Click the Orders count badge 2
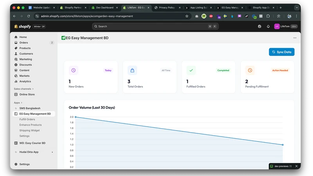Image resolution: width=313 pixels, height=176 pixels. coord(52,43)
